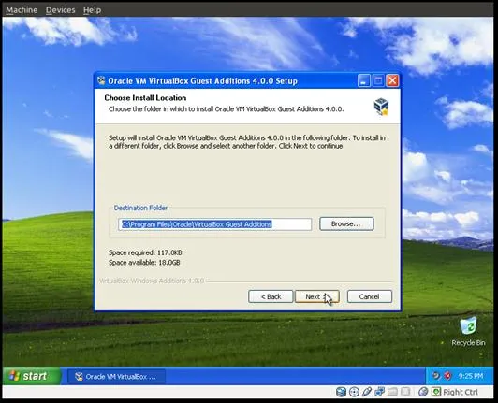Click the Back button
The height and width of the screenshot is (403, 498).
pyautogui.click(x=271, y=296)
